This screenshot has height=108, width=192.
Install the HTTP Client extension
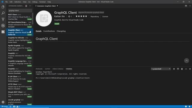pyautogui.click(x=29, y=89)
